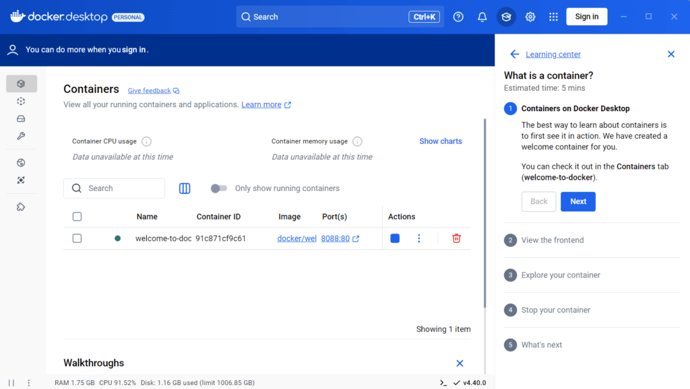Close the Learning center panel
The height and width of the screenshot is (389, 690).
(671, 54)
